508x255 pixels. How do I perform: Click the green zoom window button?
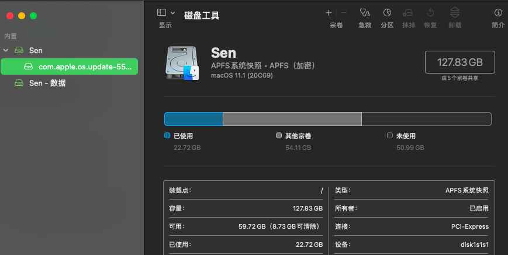(x=33, y=16)
